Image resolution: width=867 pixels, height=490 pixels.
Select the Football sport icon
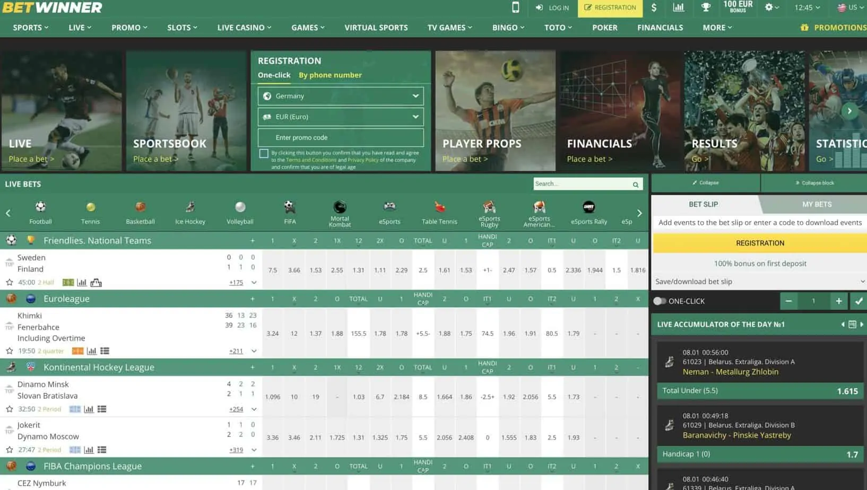point(40,207)
